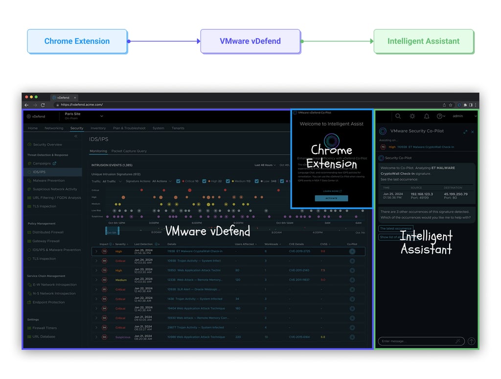The height and width of the screenshot is (379, 501).
Task: Go back with the browser back arrow
Action: [27, 105]
